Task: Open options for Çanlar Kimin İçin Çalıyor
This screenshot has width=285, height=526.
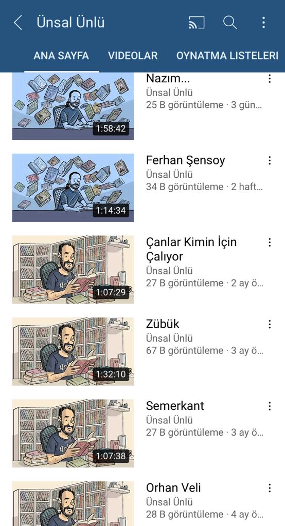Action: point(270,242)
